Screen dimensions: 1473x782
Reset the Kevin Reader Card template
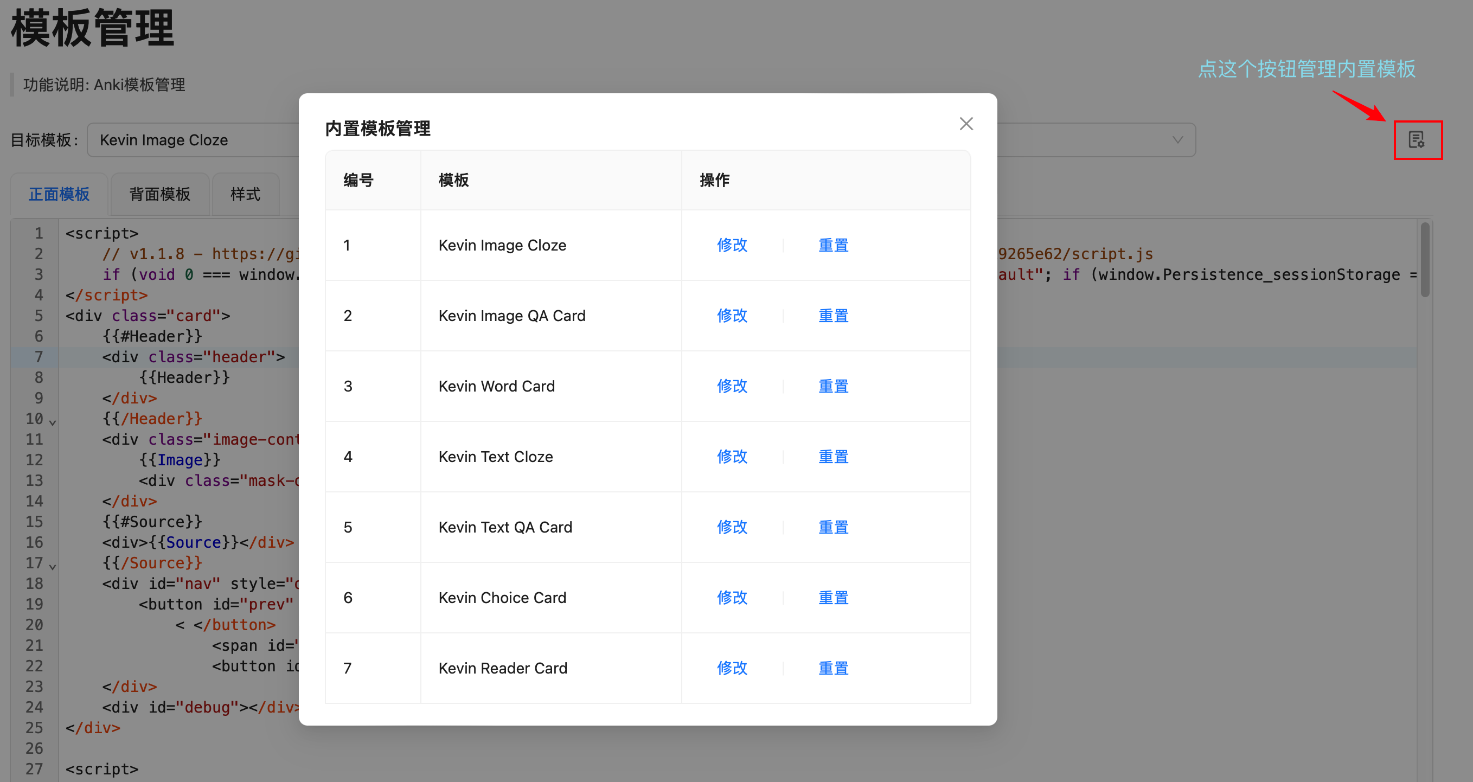point(833,668)
